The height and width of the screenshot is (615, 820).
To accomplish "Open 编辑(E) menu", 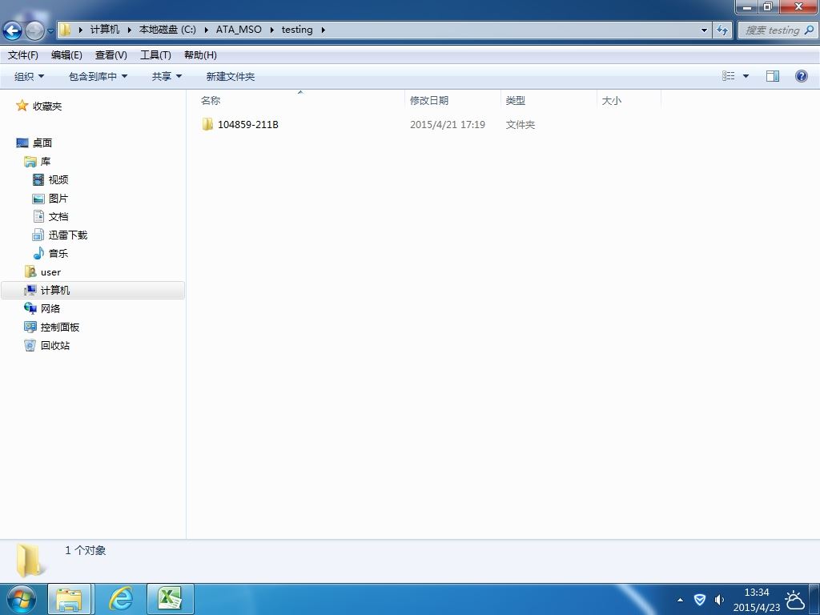I will (66, 55).
